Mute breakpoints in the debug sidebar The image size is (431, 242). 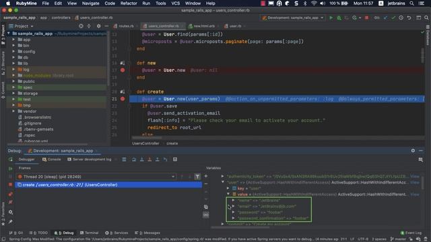click(x=11, y=202)
